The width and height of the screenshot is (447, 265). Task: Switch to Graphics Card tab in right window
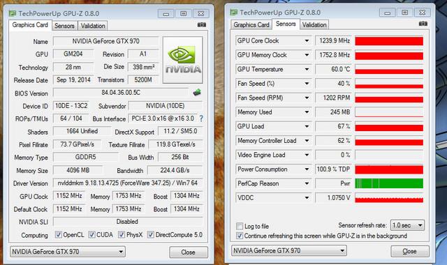point(251,25)
